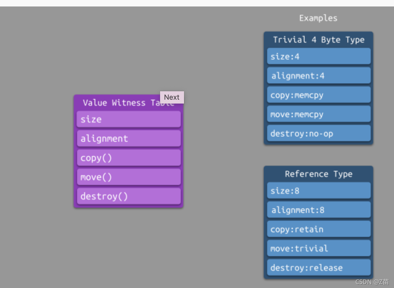Click the Examples heading text
Image resolution: width=394 pixels, height=288 pixels.
(318, 18)
